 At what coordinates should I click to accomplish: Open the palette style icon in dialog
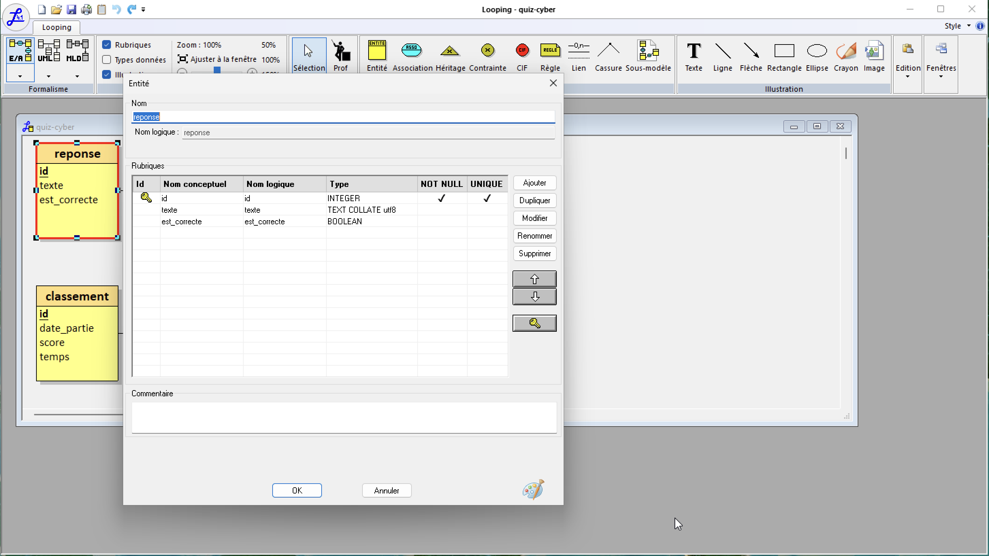click(x=533, y=489)
